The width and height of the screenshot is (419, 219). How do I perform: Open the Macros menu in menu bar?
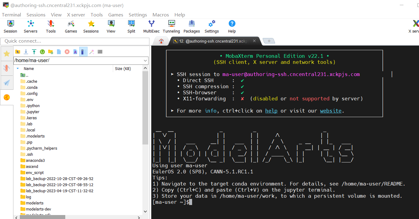coord(161,15)
